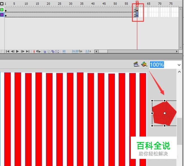Click the timeline horizontal scrollbar thumb

pos(103,52)
